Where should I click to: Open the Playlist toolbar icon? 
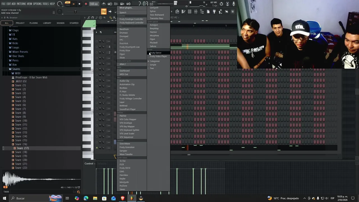(x=177, y=12)
